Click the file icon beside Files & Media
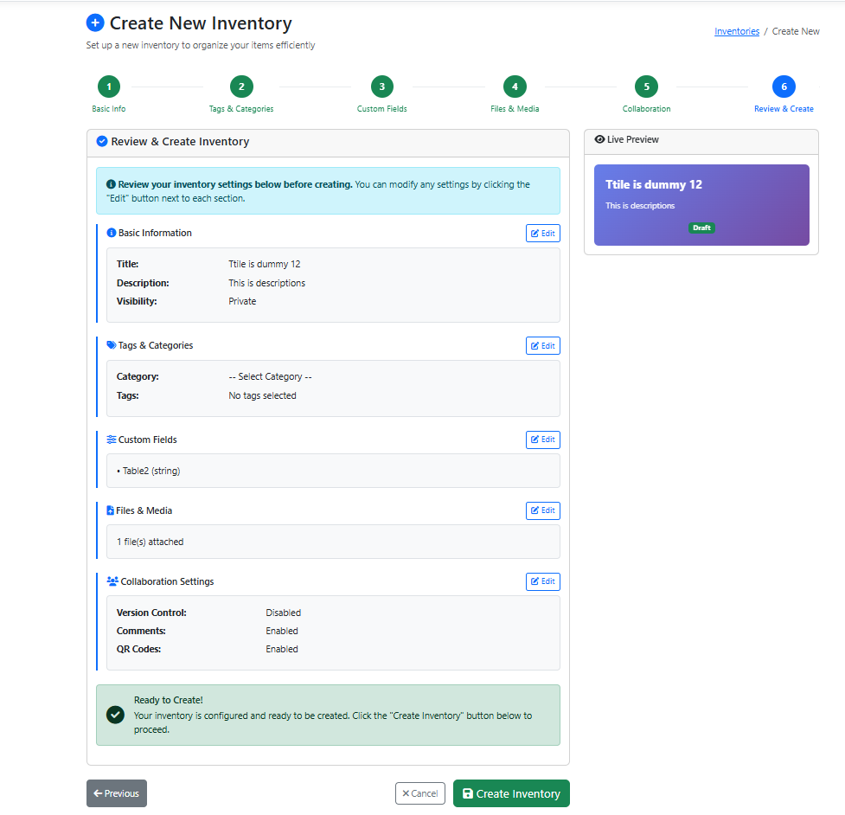 point(110,510)
